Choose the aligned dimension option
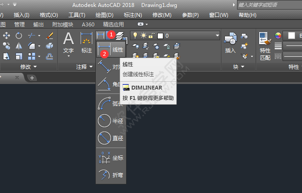Image resolution: width=302 pixels, height=193 pixels. pos(108,67)
